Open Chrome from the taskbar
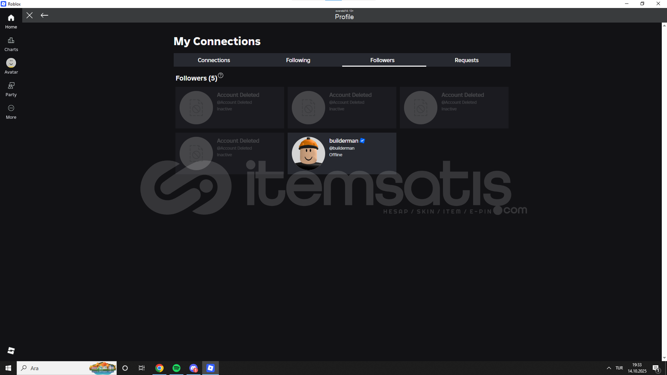667x375 pixels. (159, 368)
